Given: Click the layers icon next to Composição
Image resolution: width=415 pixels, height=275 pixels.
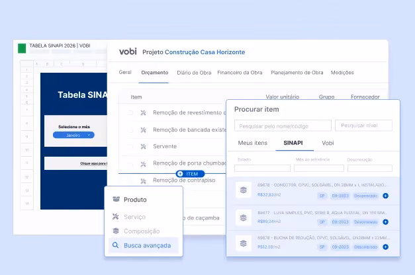Looking at the screenshot, I should point(116,231).
